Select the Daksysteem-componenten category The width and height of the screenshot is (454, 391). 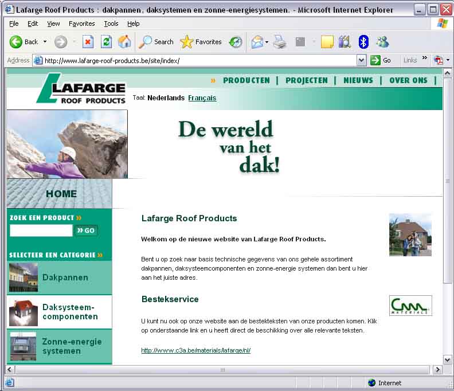click(60, 312)
